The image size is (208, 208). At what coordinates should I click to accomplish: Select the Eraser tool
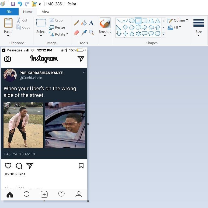(76, 33)
